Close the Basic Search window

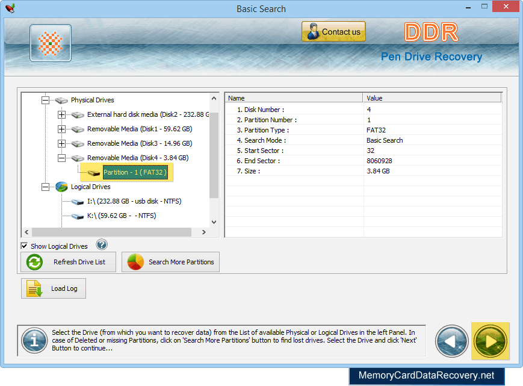(x=506, y=7)
